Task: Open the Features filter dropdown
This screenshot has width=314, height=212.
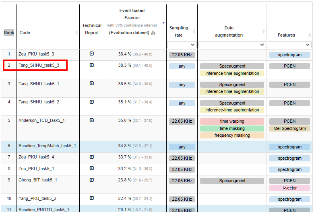Action: coord(289,45)
